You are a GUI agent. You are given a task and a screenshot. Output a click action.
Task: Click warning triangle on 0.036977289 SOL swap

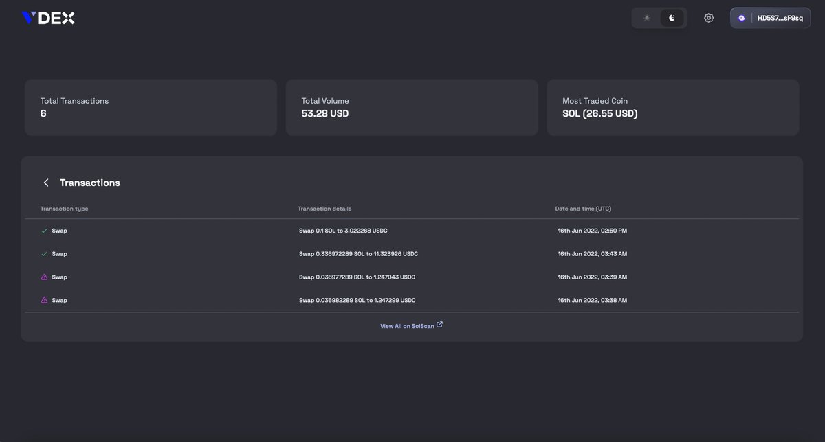(x=44, y=277)
